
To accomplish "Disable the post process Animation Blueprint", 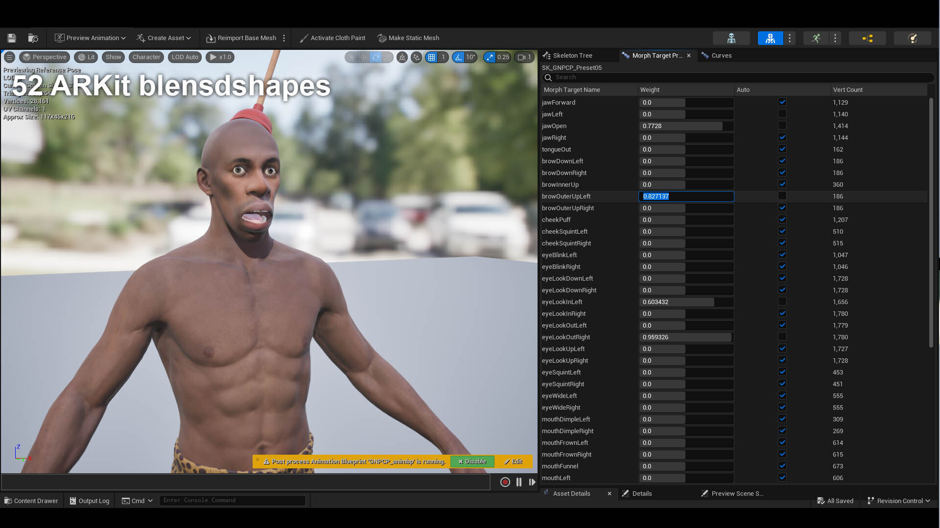I will [472, 462].
